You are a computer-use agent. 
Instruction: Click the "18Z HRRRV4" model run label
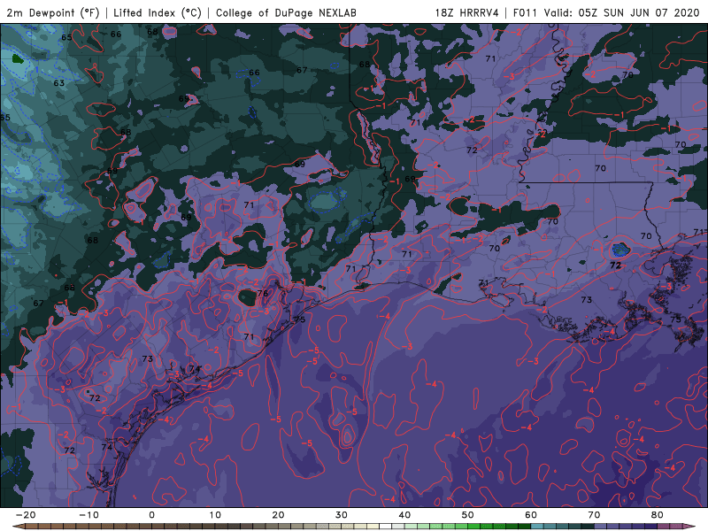(467, 12)
